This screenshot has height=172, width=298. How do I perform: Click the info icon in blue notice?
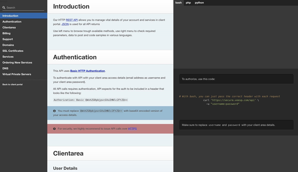54,111
